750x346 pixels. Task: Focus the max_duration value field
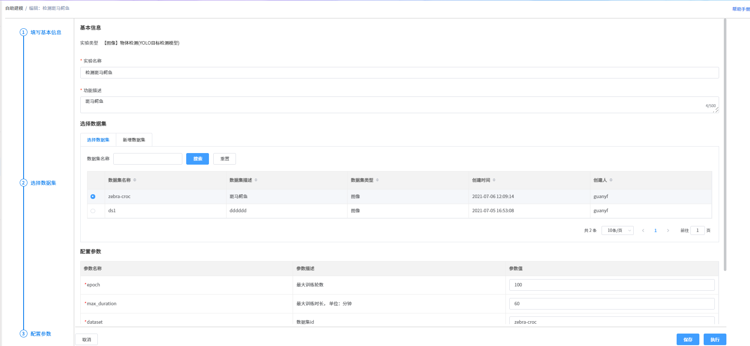612,304
